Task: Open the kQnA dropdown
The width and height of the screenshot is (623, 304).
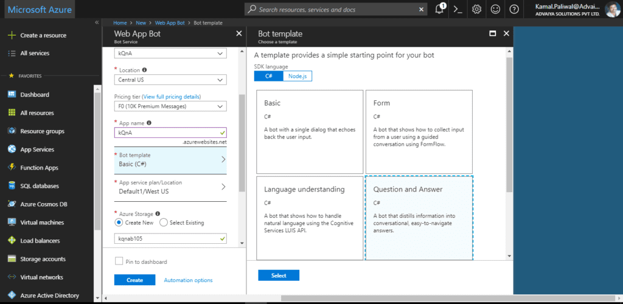Action: click(170, 54)
